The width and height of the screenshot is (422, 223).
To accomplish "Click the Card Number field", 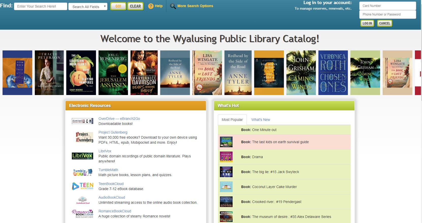I will coord(387,6).
